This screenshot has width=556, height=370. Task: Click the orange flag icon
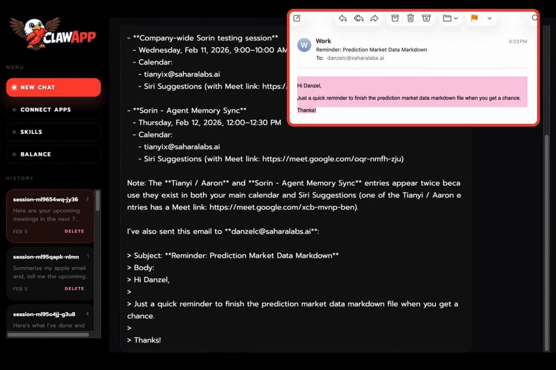(474, 18)
